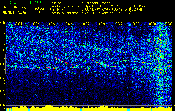Click the 0.6 kHz axis label

2,105
